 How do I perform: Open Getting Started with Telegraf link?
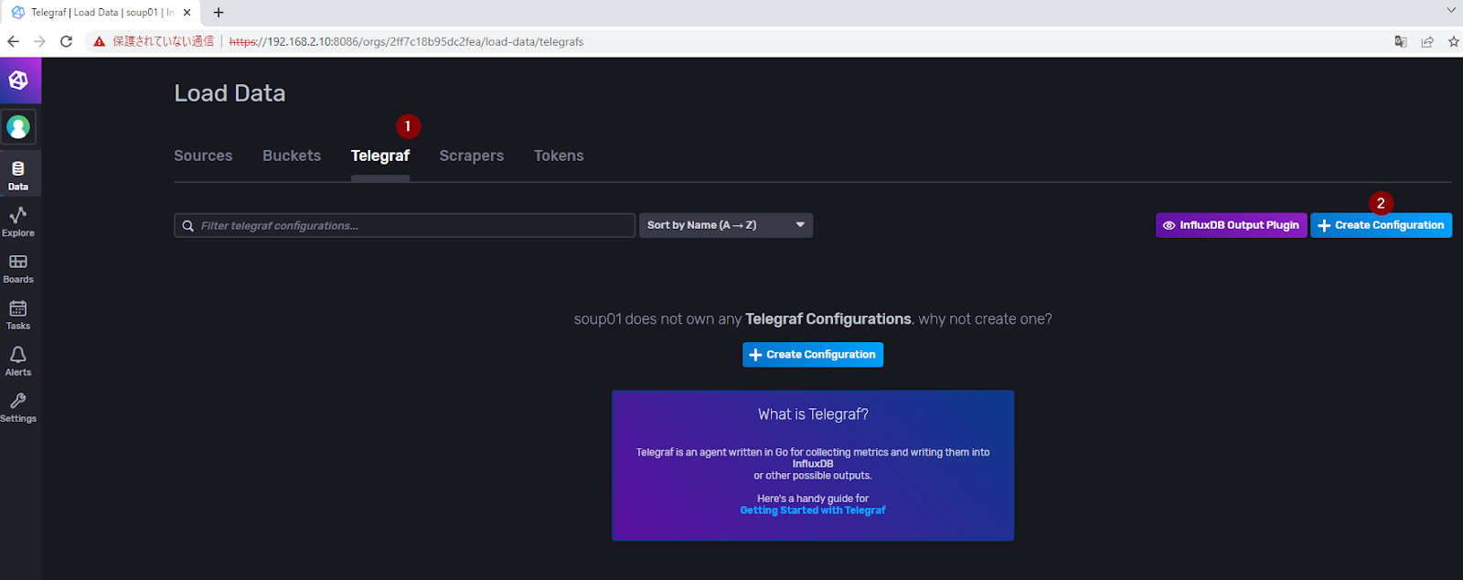813,510
